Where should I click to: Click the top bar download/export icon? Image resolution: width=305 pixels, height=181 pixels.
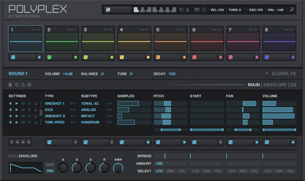[x=187, y=10]
